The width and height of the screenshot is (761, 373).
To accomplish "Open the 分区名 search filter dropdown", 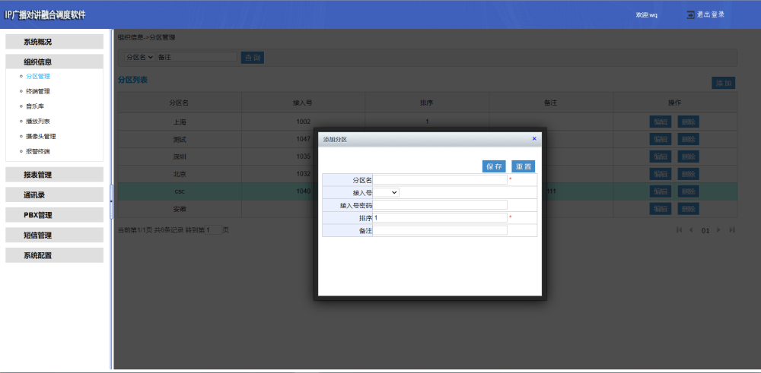I will click(140, 57).
